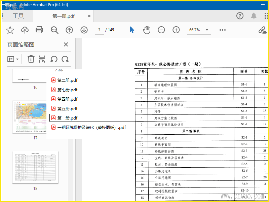
Task: Click the page break/insert pages icon
Action: click(x=42, y=59)
